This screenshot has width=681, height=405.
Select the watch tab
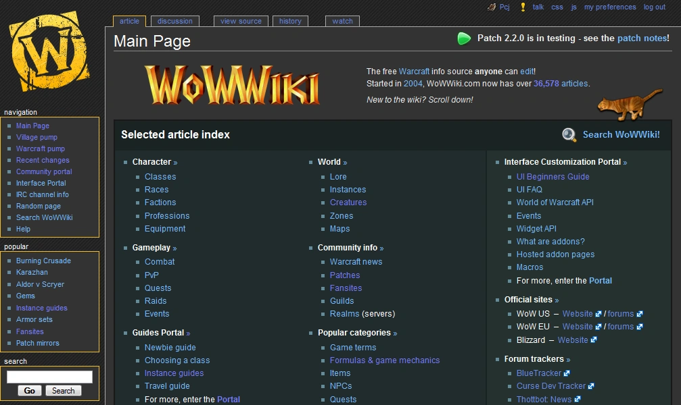[343, 21]
